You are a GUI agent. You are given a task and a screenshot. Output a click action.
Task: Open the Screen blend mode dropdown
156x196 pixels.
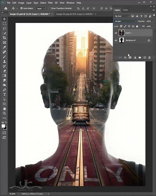pyautogui.click(x=125, y=21)
